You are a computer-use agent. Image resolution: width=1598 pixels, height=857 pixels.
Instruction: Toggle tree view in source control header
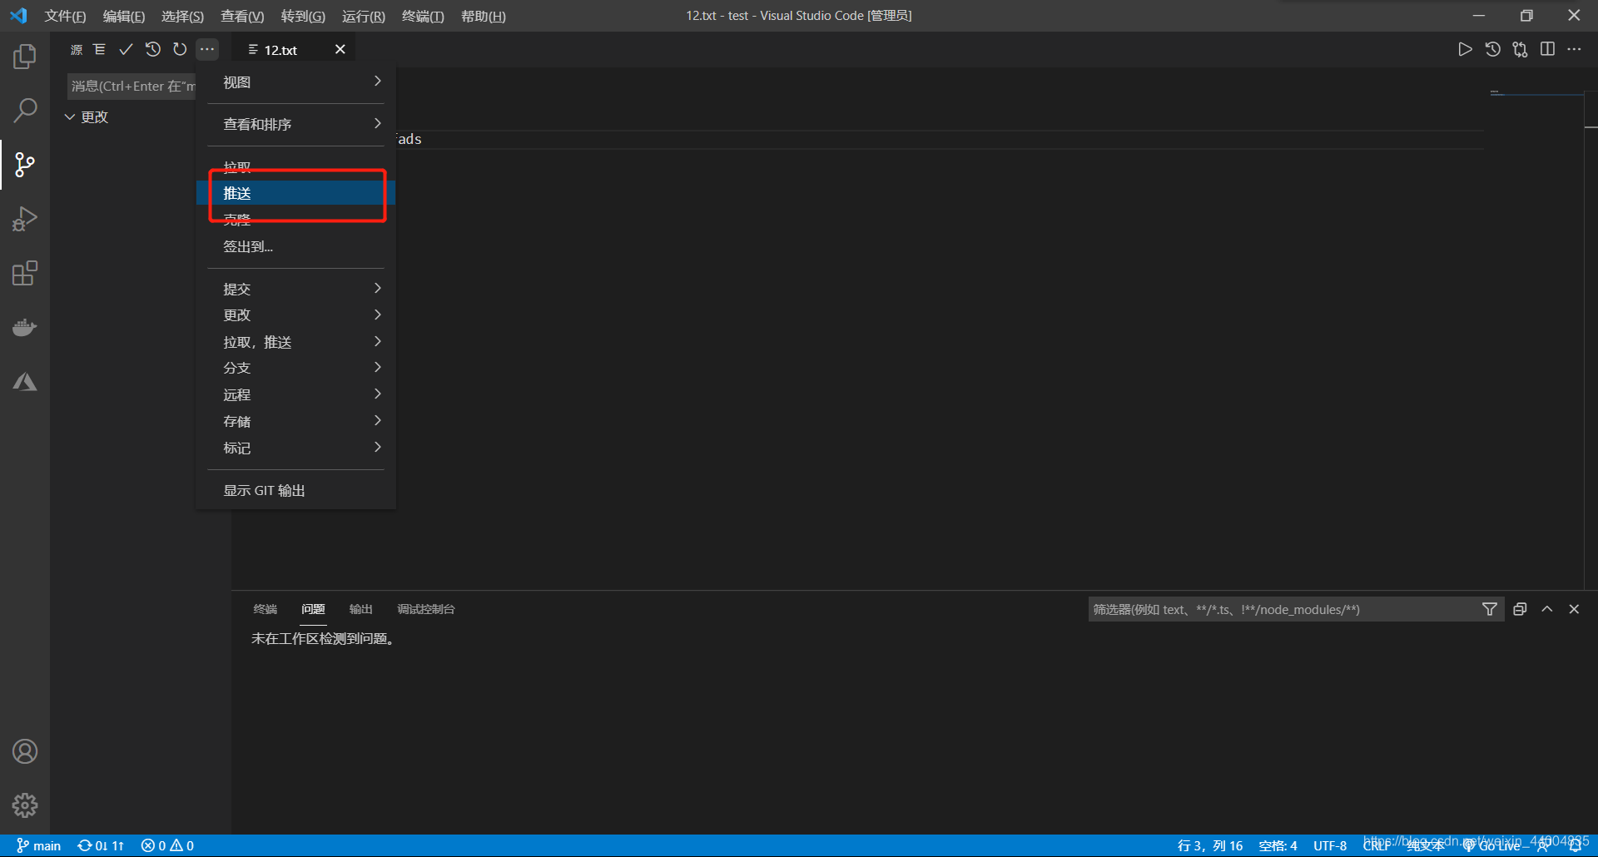point(100,50)
